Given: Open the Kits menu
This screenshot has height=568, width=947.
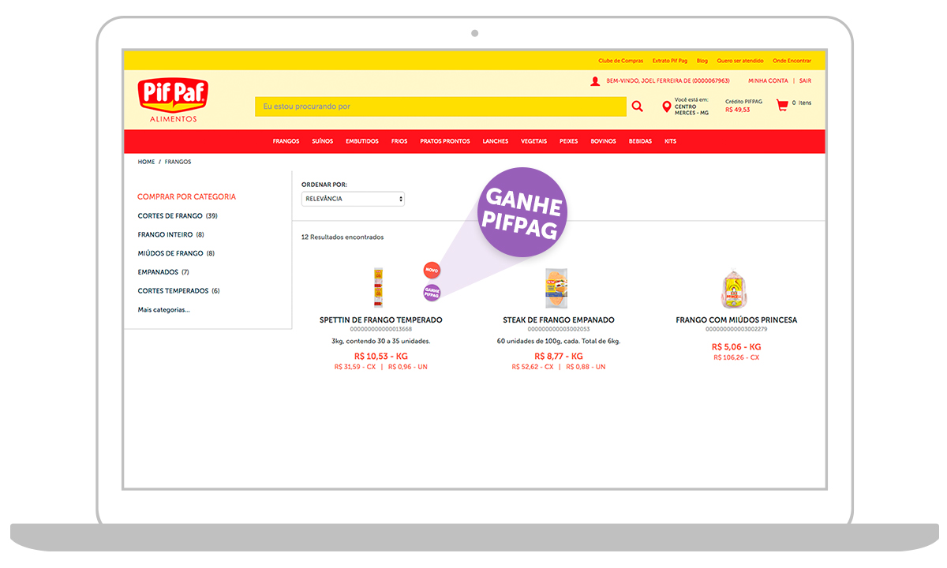Looking at the screenshot, I should 671,141.
